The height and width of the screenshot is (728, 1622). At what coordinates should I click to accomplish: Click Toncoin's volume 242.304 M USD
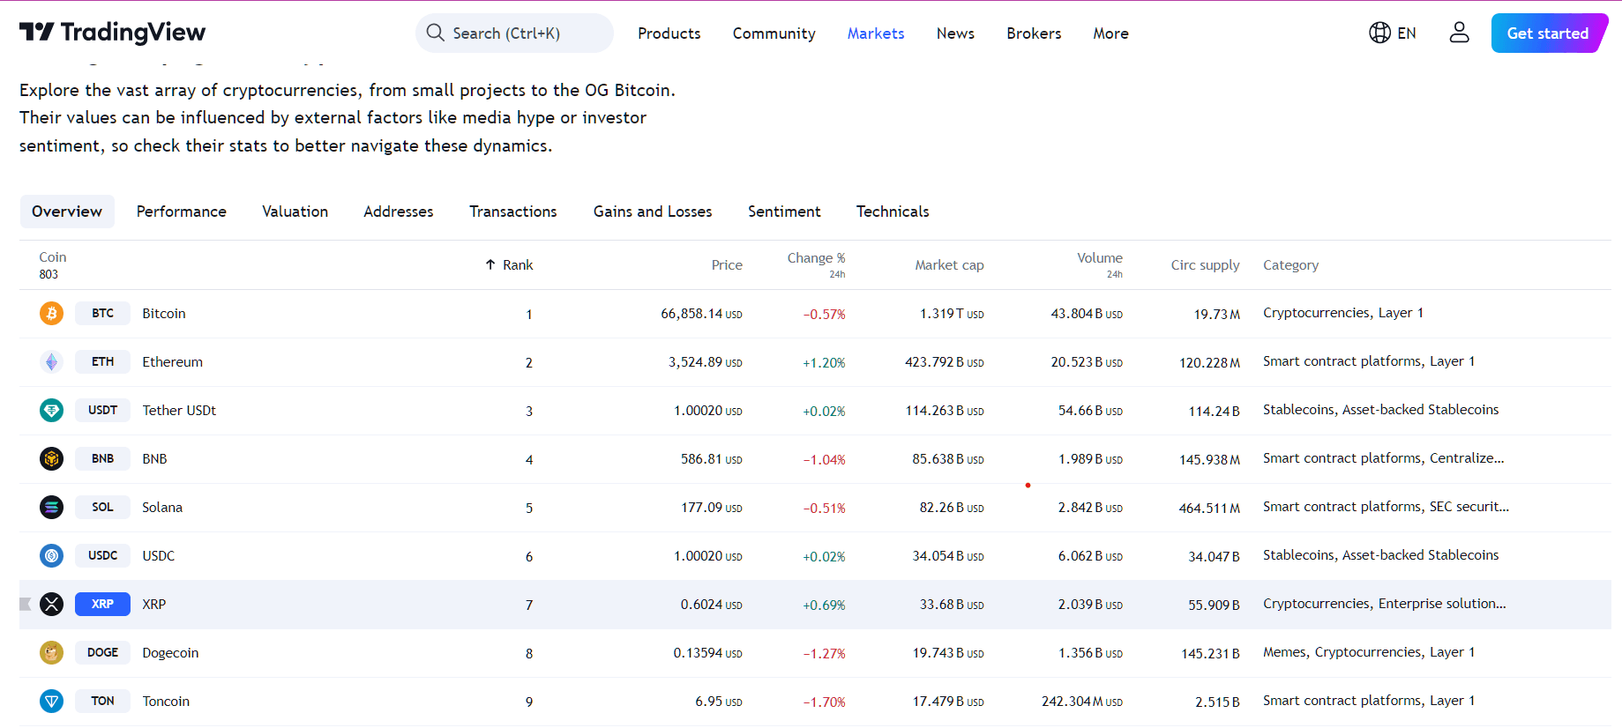(x=1082, y=702)
